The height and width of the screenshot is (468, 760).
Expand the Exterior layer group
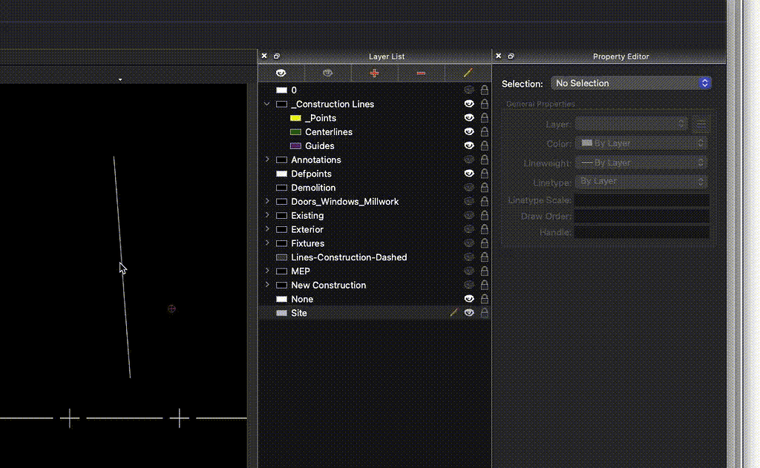pyautogui.click(x=267, y=229)
